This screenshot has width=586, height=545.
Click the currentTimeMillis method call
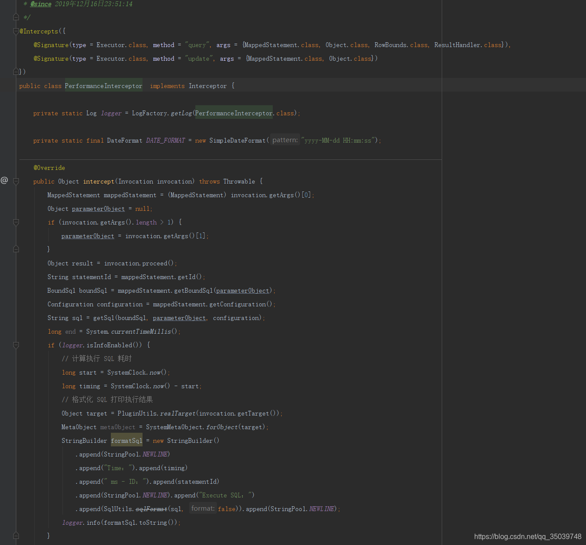click(x=141, y=331)
